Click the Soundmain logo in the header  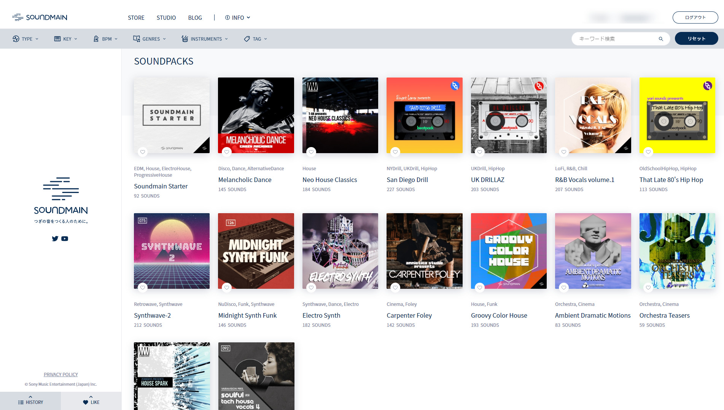40,17
